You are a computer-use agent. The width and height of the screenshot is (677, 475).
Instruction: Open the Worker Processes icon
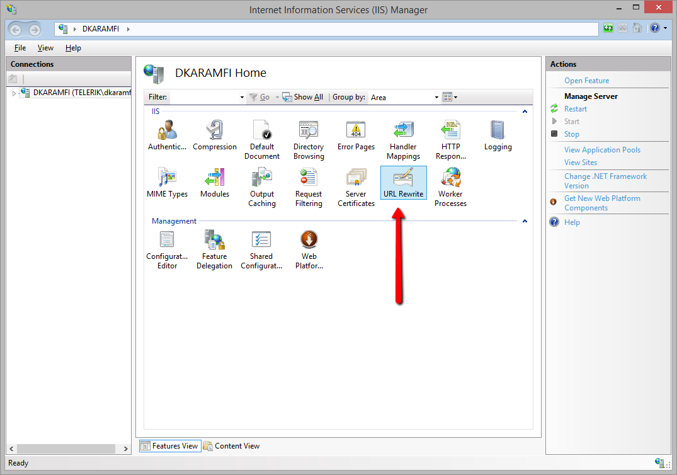tap(450, 187)
